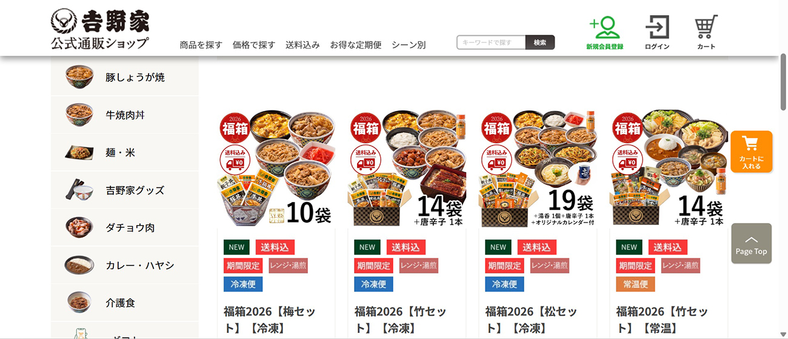Click new member registration icon
The height and width of the screenshot is (339, 788).
pos(604,32)
